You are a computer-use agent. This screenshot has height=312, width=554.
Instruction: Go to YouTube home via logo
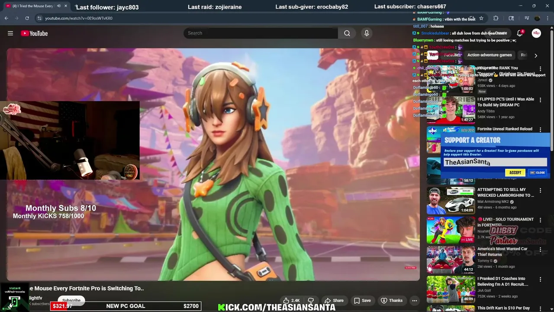click(34, 33)
